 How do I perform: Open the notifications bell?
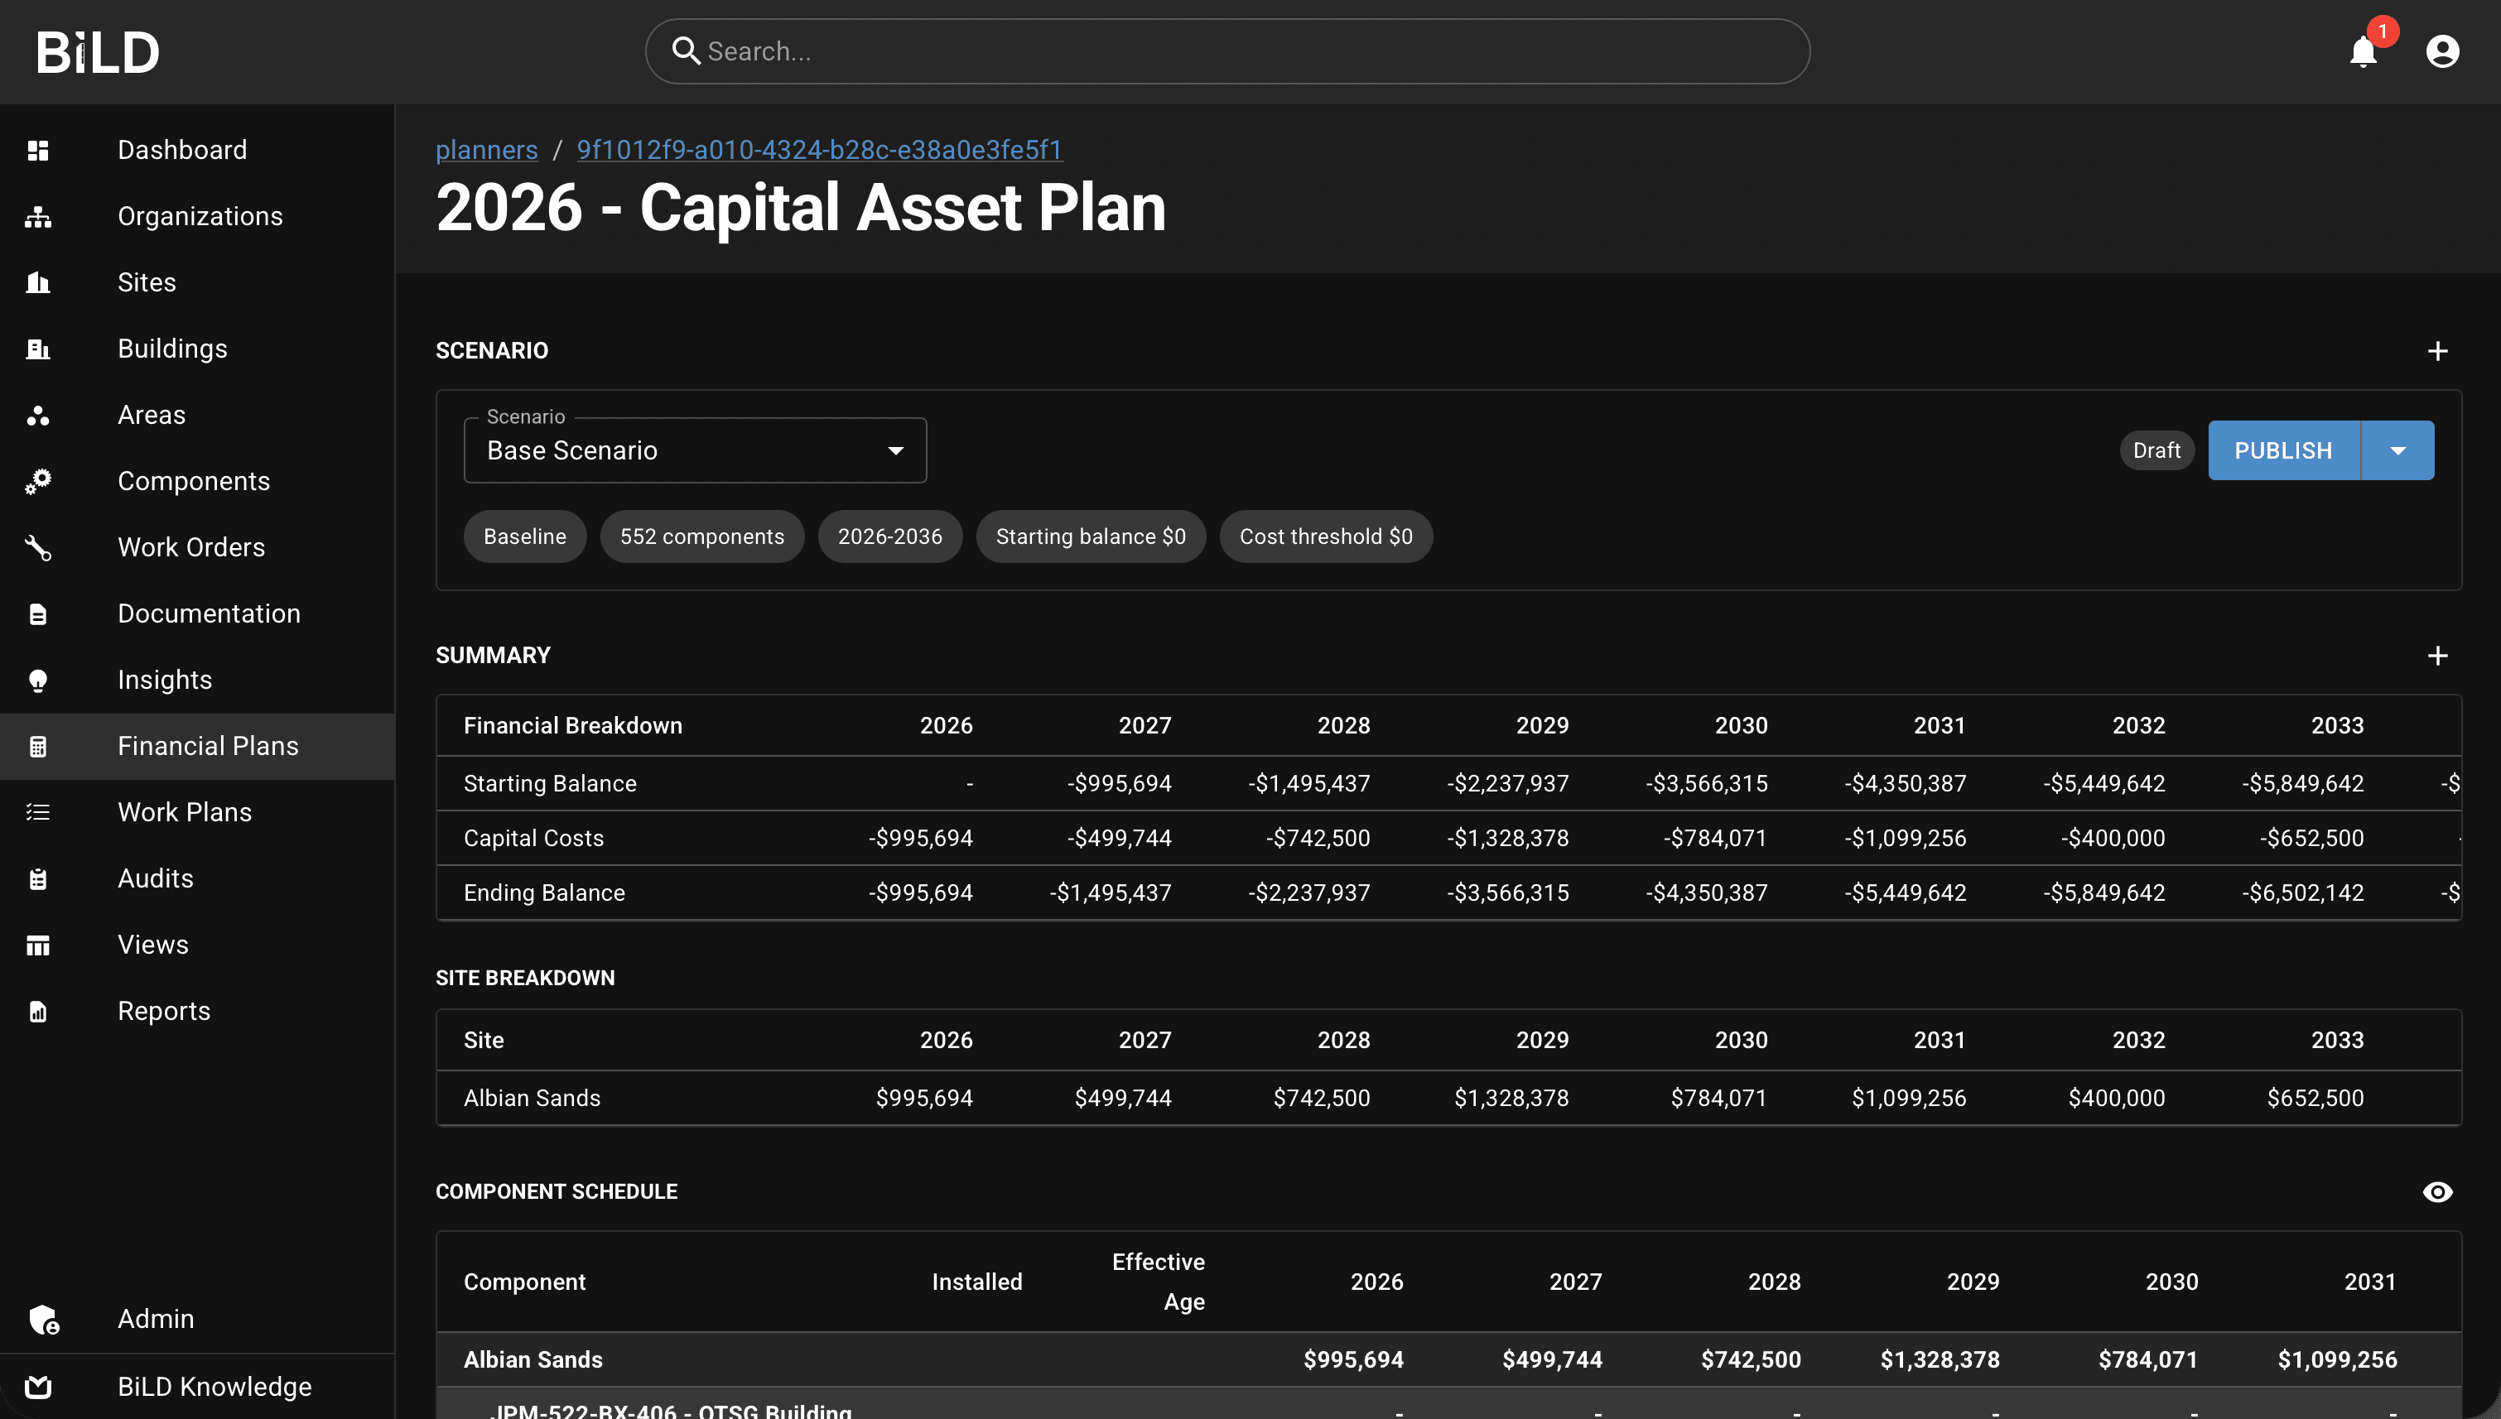[2364, 51]
